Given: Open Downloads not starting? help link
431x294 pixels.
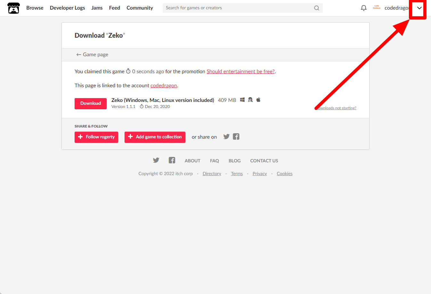Looking at the screenshot, I should click(336, 108).
